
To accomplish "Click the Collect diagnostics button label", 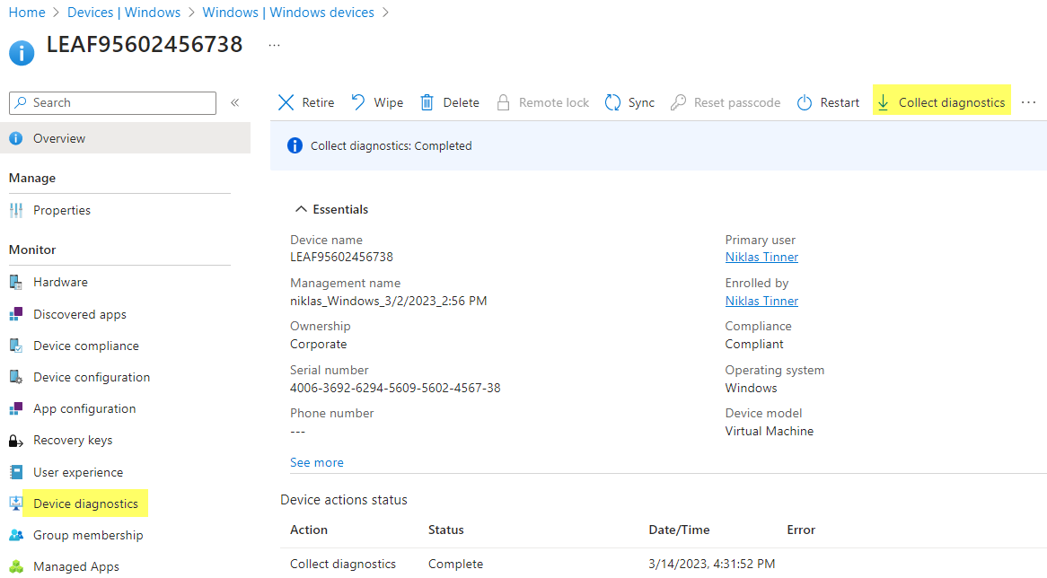I will pyautogui.click(x=952, y=102).
